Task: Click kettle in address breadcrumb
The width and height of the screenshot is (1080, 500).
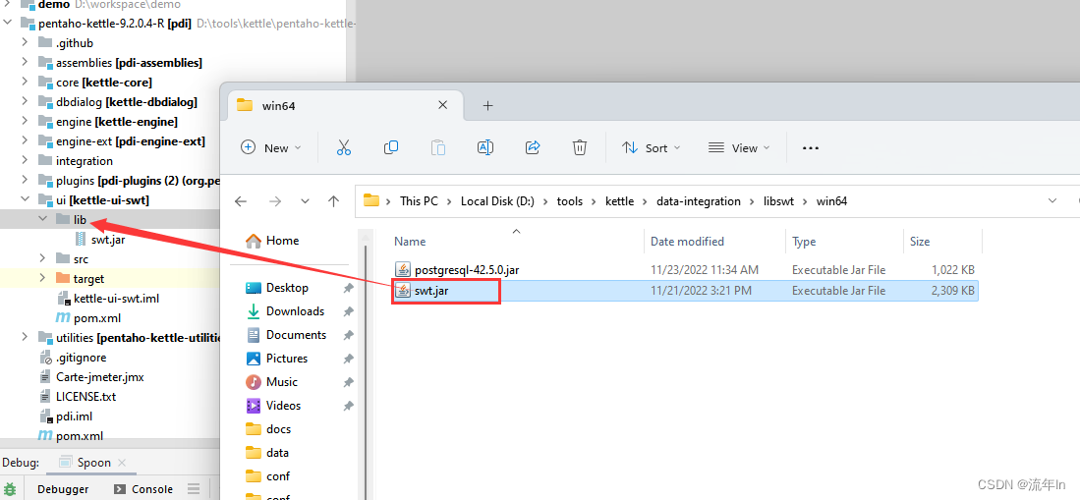Action: (x=620, y=201)
